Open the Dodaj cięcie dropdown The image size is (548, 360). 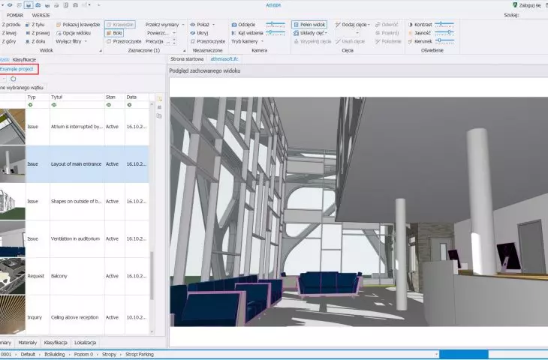(x=352, y=25)
